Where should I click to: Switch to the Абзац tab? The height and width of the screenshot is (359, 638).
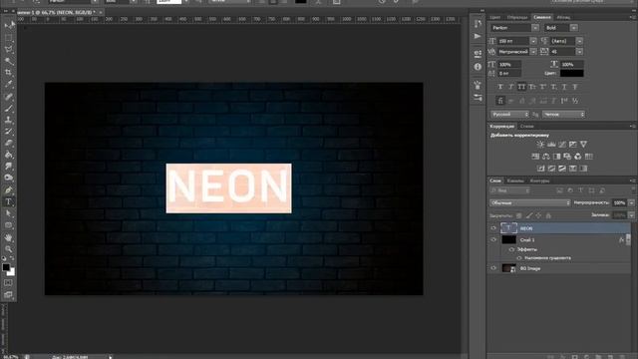(563, 18)
